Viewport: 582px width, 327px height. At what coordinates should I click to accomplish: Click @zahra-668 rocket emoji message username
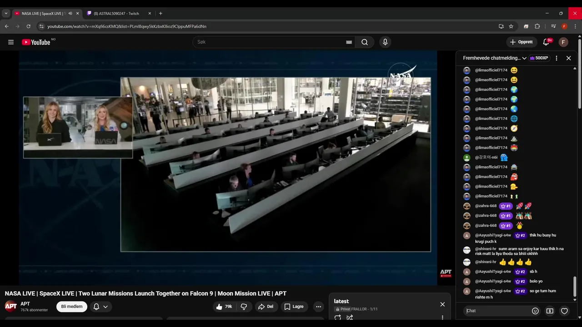click(486, 206)
